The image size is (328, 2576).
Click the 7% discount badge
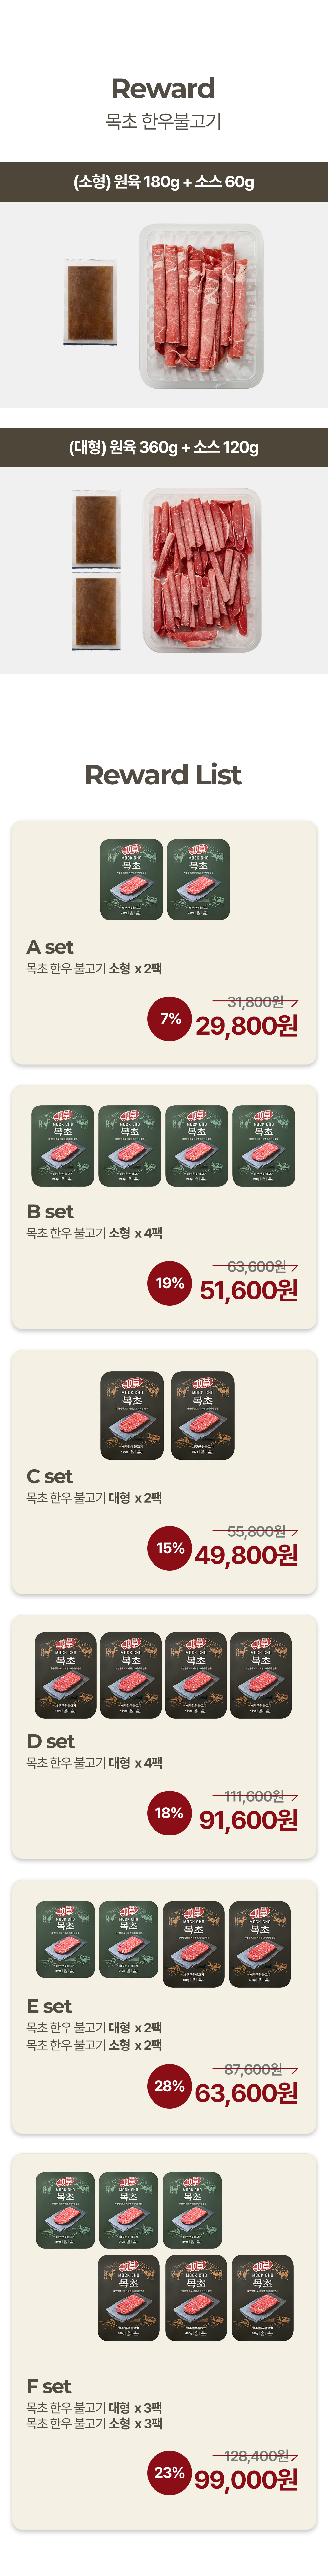170,1019
